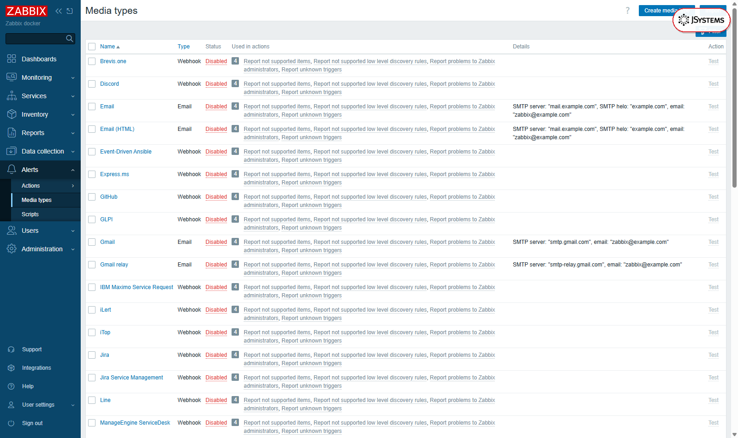This screenshot has width=738, height=438.
Task: Expand the Services menu chevron
Action: [73, 96]
